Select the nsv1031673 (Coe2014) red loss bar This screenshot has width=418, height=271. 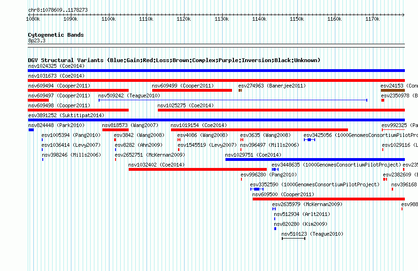point(216,80)
